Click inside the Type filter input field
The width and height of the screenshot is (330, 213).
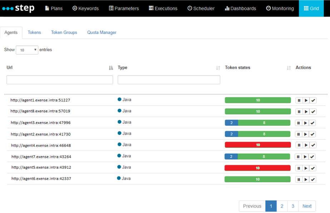point(168,79)
